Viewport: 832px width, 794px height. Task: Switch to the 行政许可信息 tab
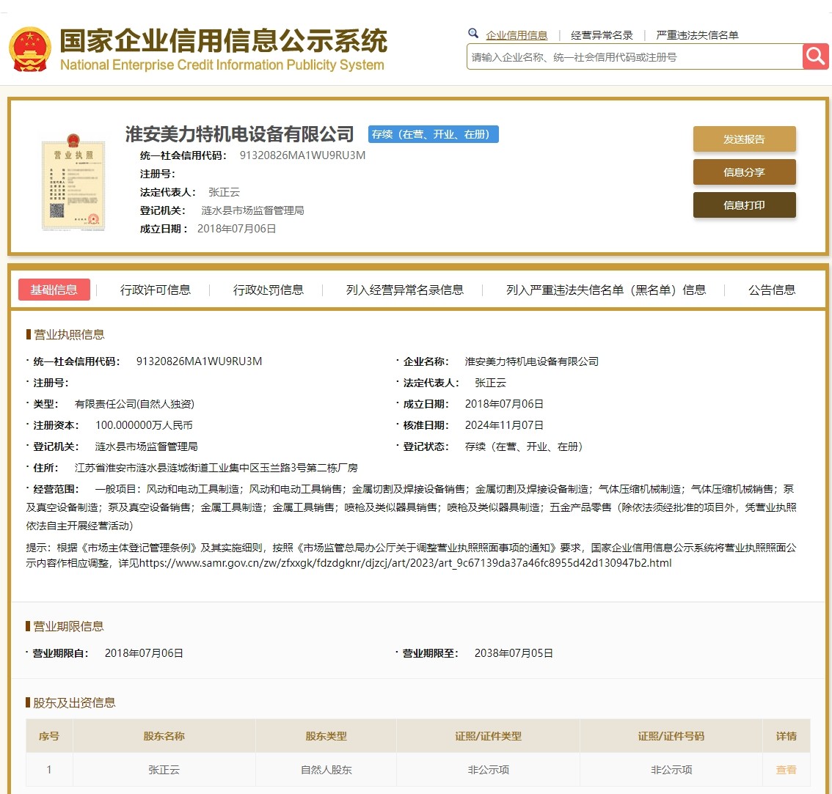pos(155,290)
